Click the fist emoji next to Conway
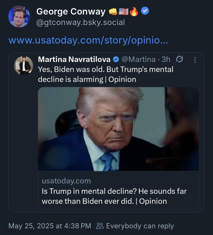Screen dimensions: 213x235 point(113,12)
